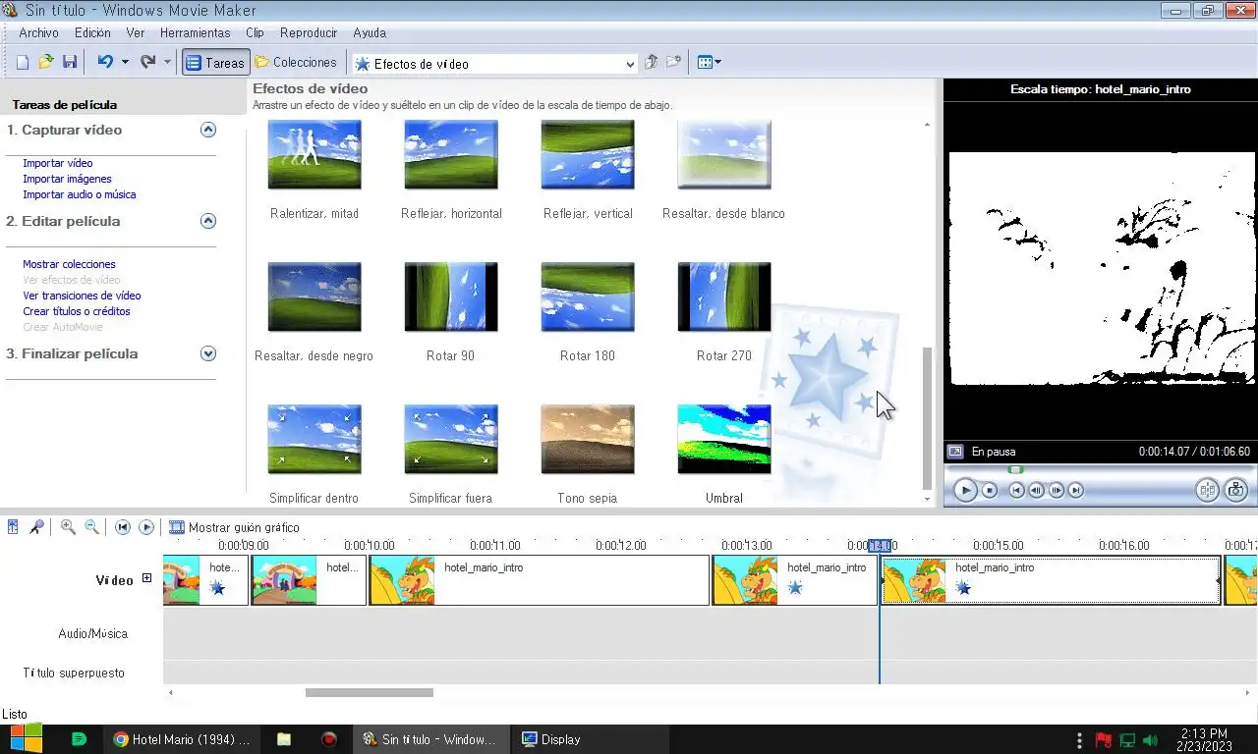Open the Archivo menu
Viewport: 1258px width, 754px height.
tap(38, 32)
